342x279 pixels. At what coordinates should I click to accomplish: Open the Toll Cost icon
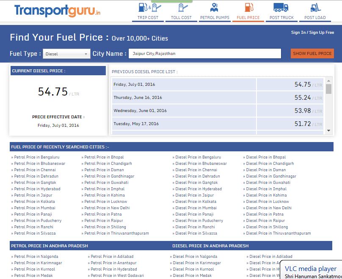(181, 8)
